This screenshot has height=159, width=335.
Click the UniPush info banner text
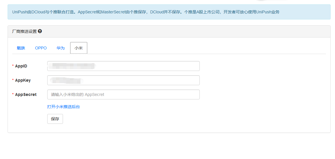click(146, 12)
